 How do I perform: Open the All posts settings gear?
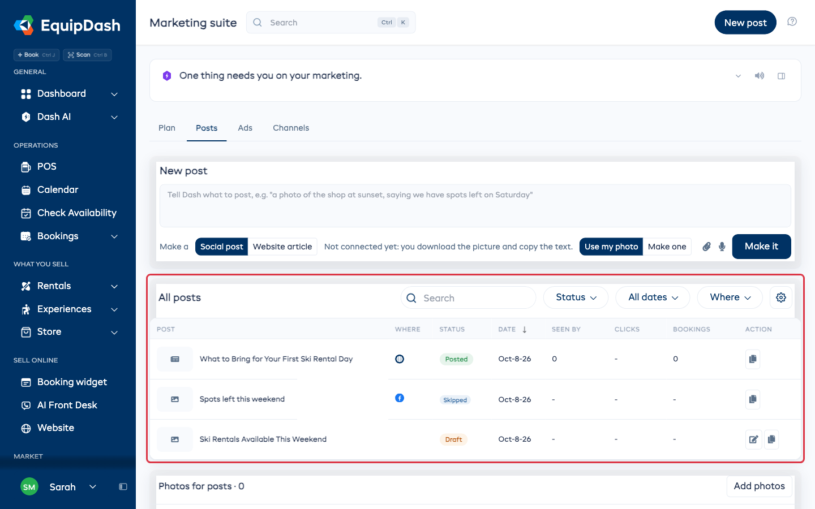coord(781,297)
